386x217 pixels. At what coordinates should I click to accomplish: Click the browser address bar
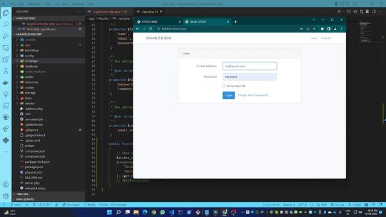[x=227, y=29]
